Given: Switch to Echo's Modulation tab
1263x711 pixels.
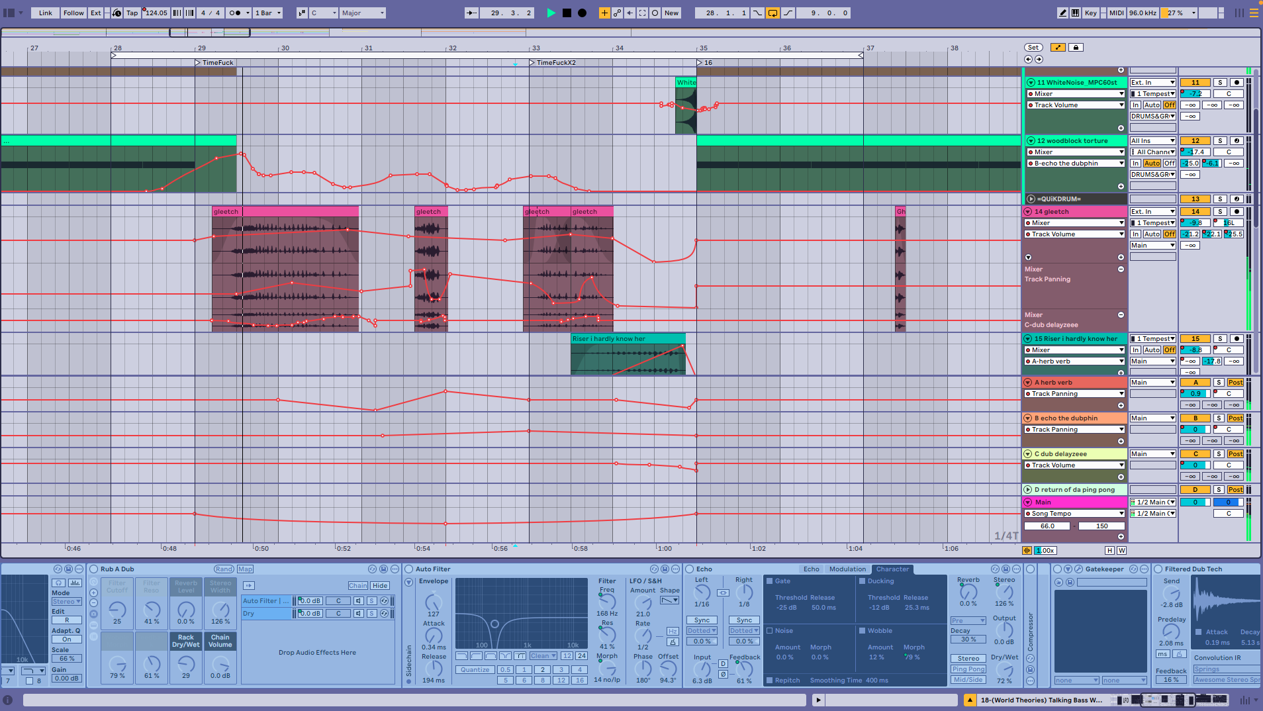Looking at the screenshot, I should pos(847,569).
